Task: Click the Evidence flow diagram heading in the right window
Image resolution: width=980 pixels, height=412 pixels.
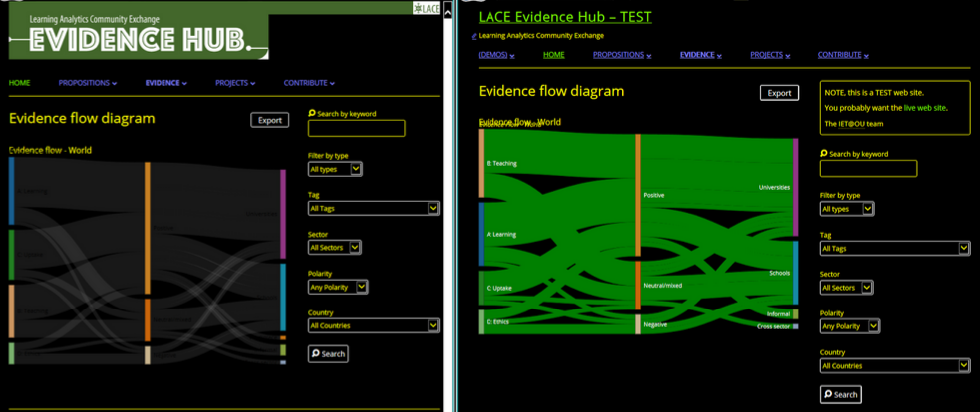Action: [x=551, y=91]
